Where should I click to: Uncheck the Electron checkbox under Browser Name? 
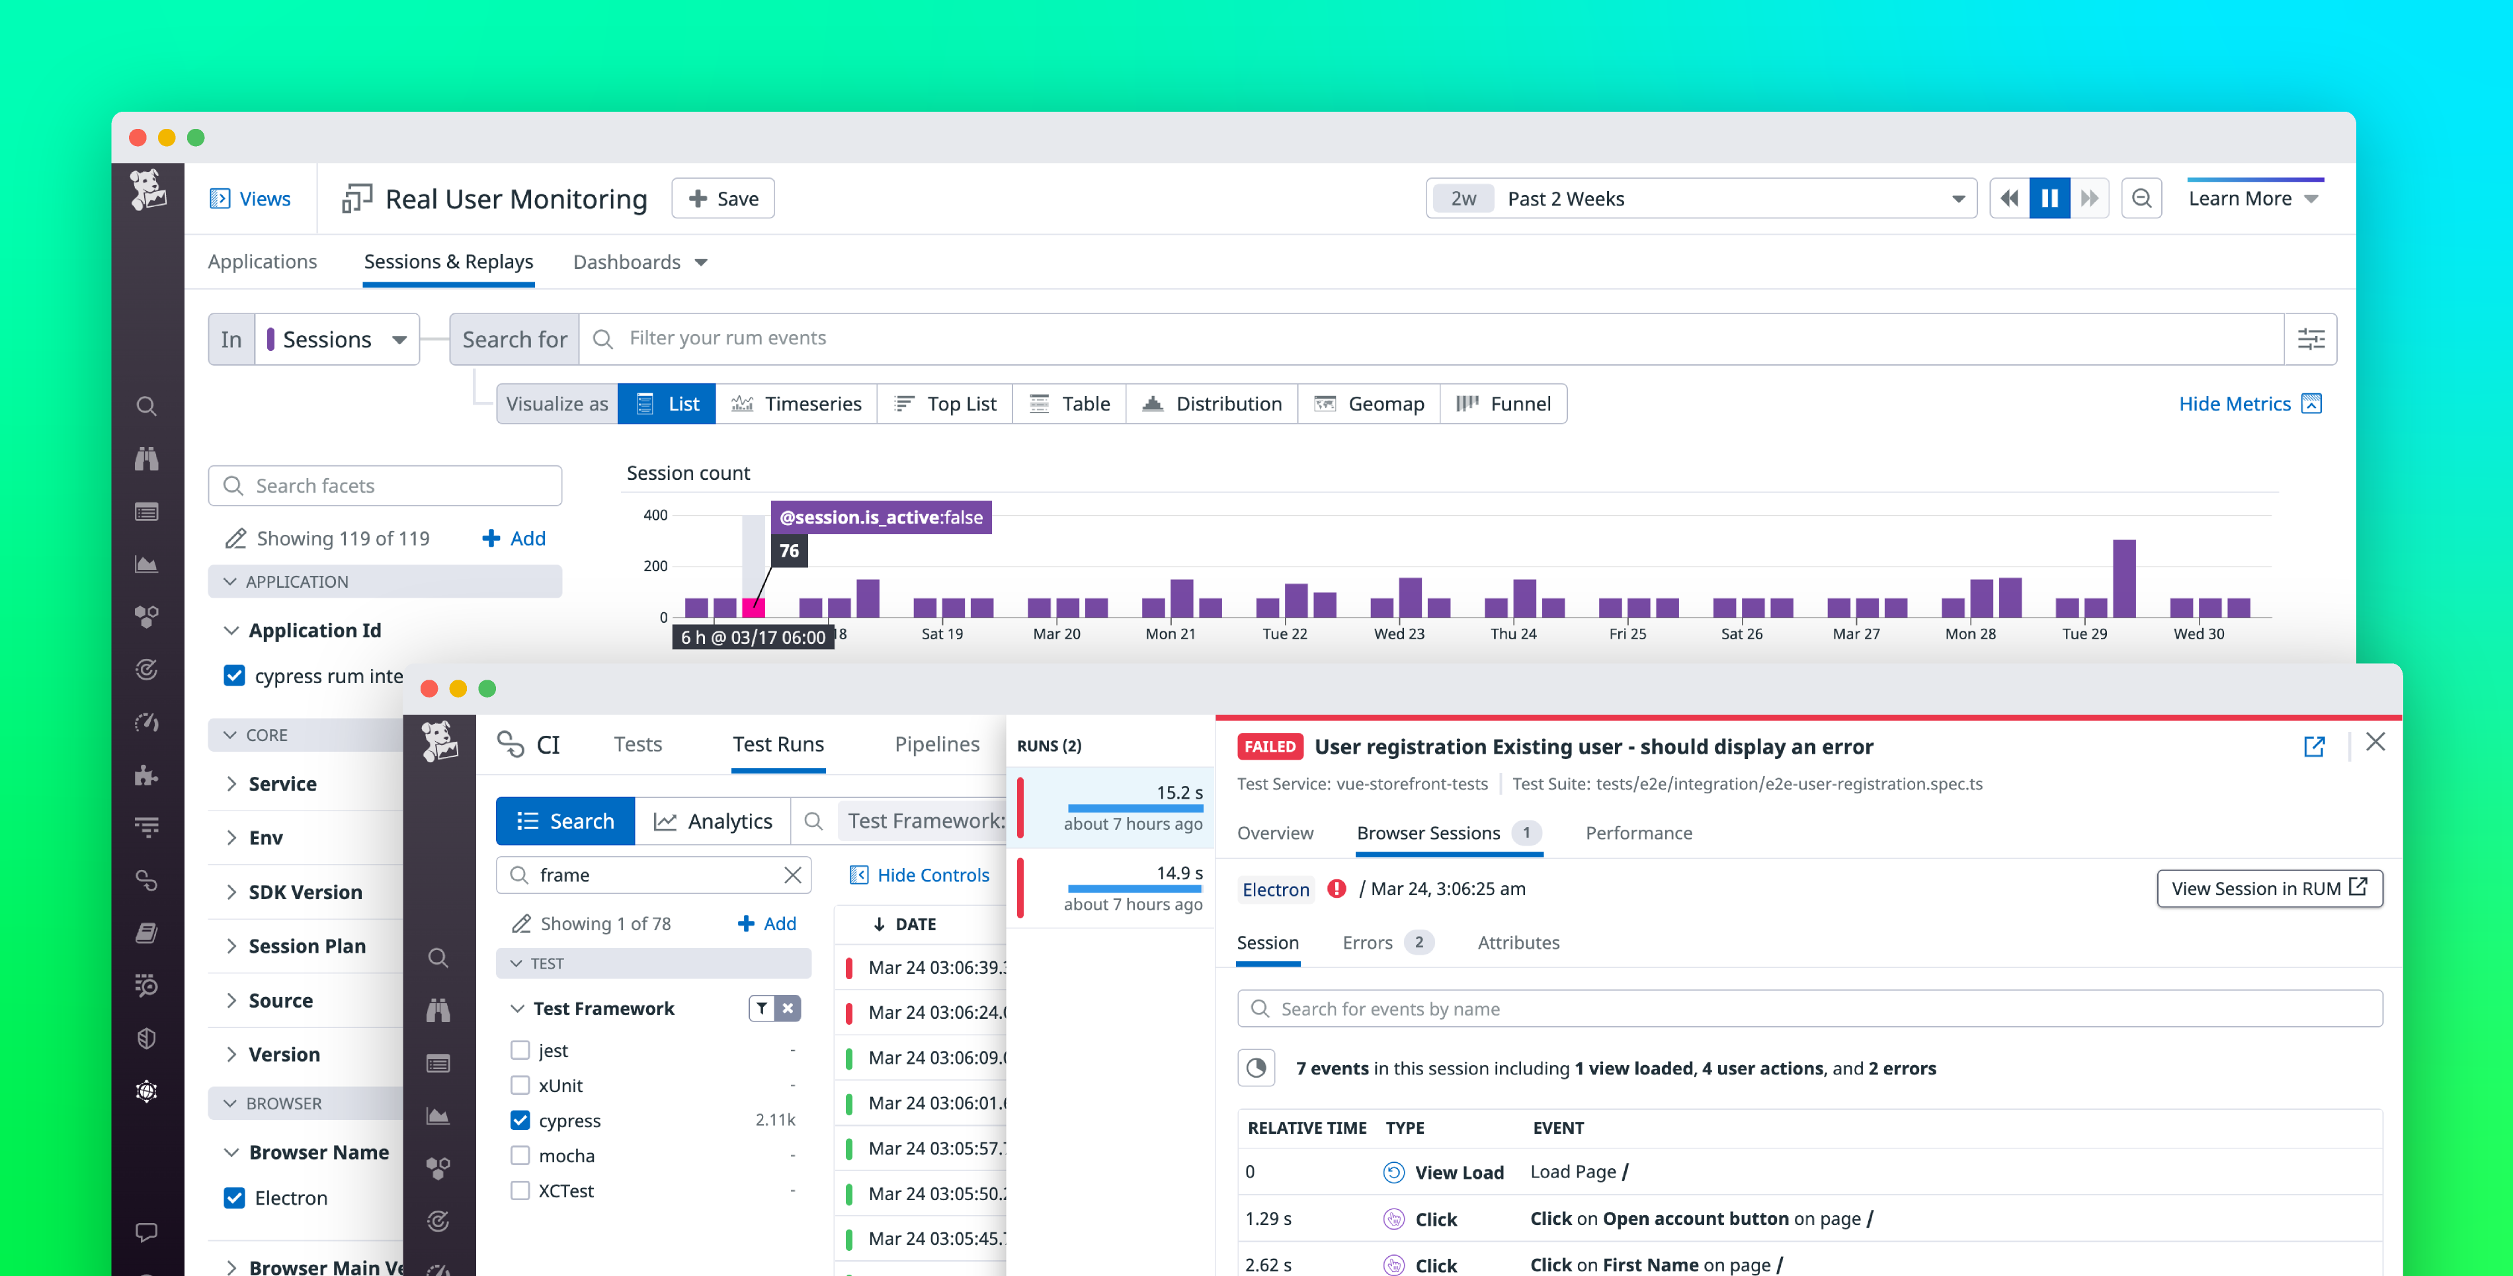pyautogui.click(x=234, y=1198)
